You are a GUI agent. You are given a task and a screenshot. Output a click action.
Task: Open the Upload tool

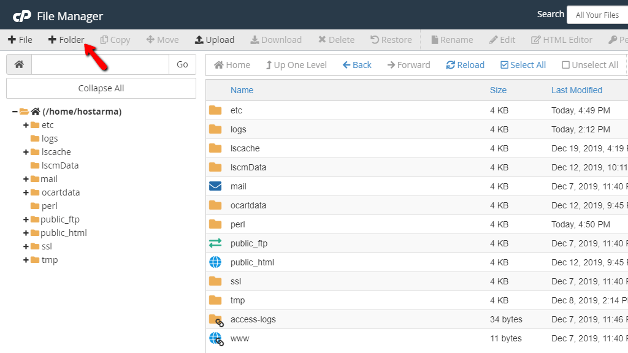tap(214, 39)
